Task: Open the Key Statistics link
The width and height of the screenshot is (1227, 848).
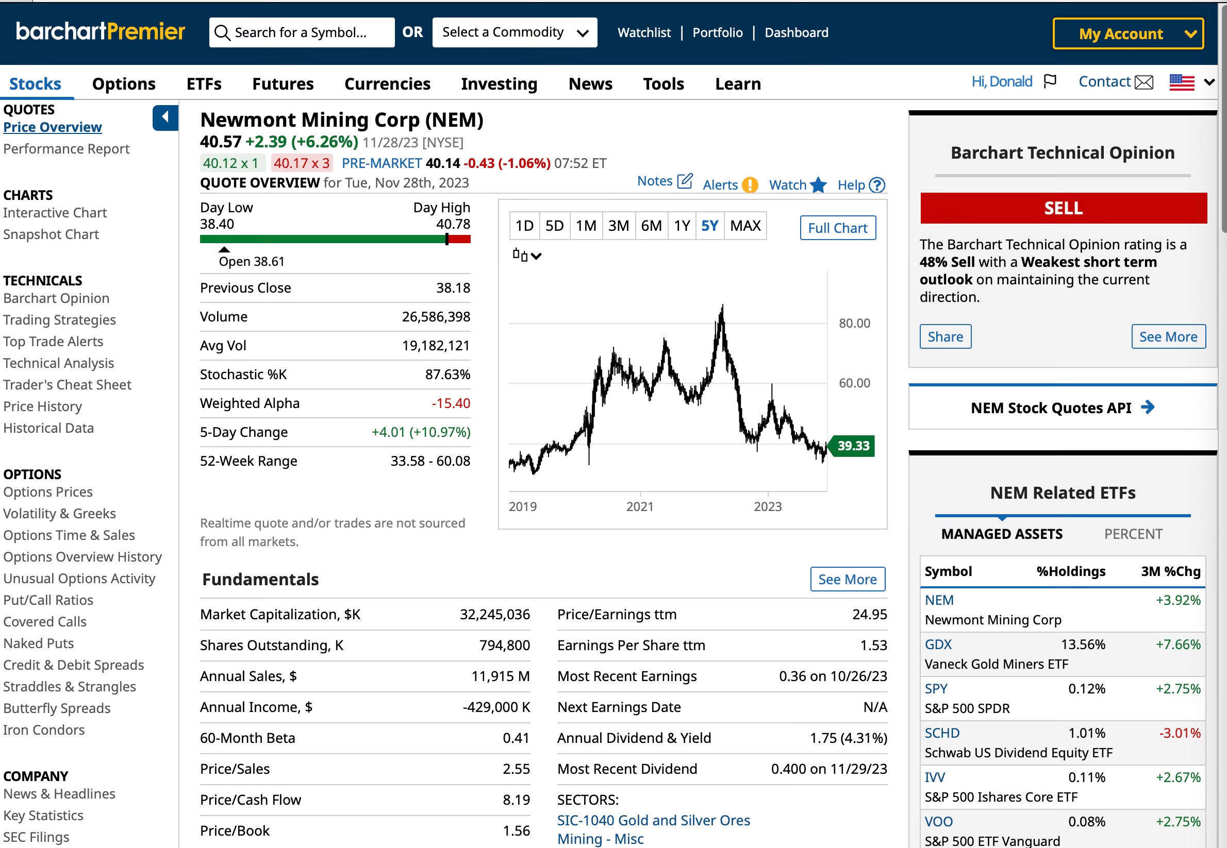Action: (43, 815)
